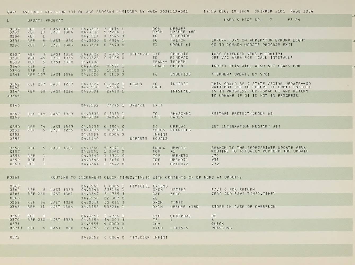The height and width of the screenshot is (265, 355).
Task: Click the operand 'UPTEMP'
Action: 178,190
